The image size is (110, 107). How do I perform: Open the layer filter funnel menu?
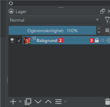[x=107, y=20]
